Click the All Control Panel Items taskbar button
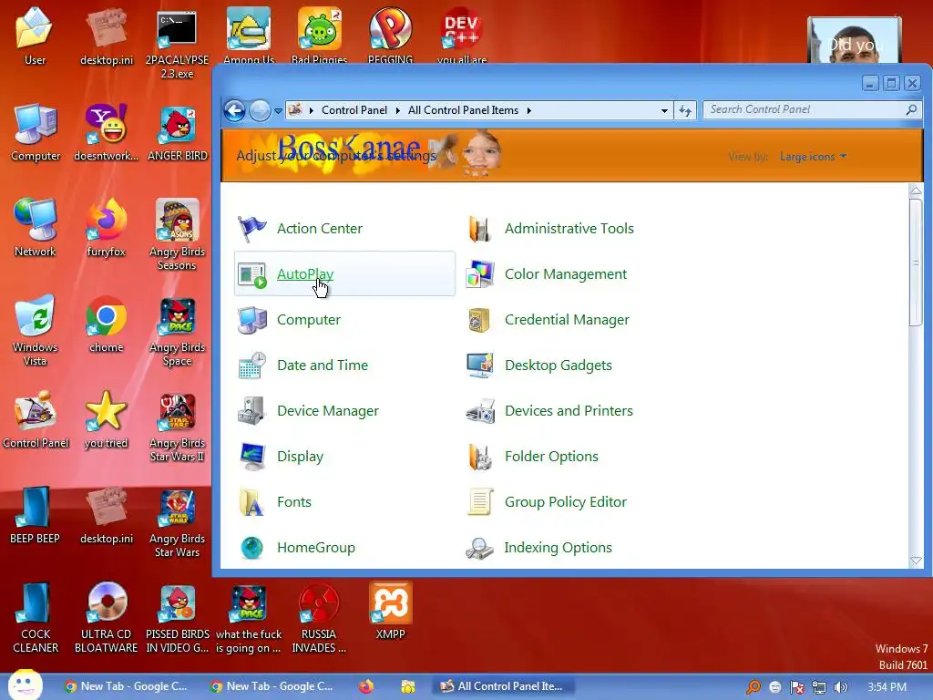This screenshot has height=700, width=933. pos(501,687)
